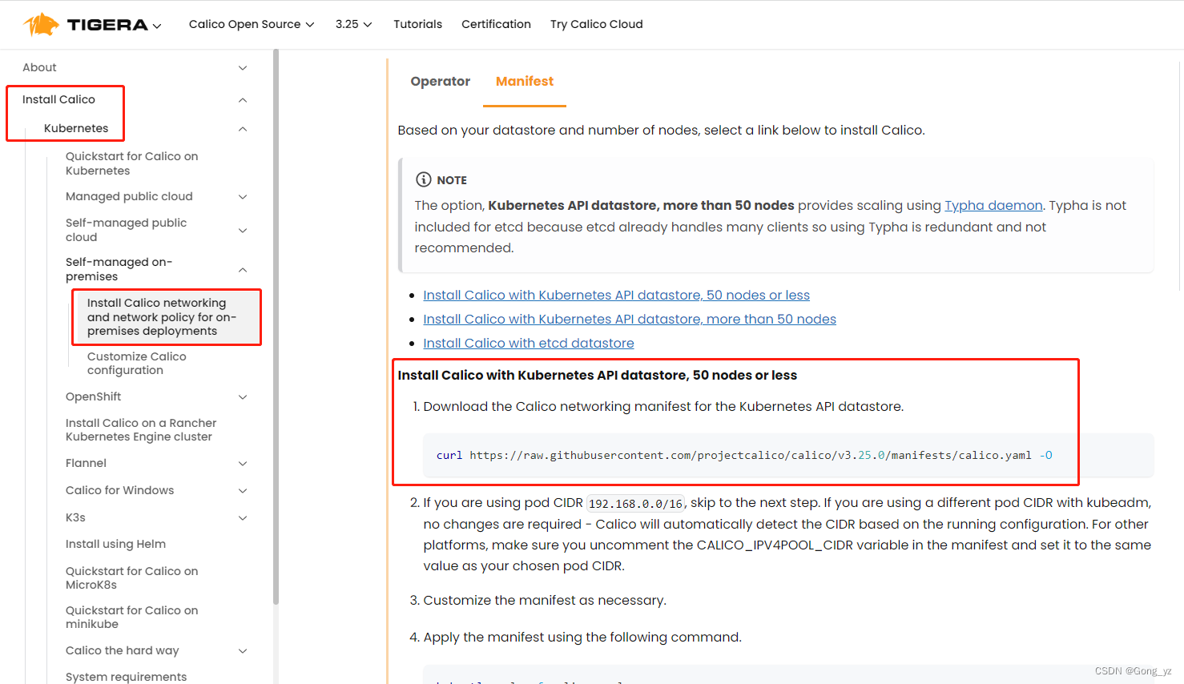Open Tutorials in the top navigation
Screen dimensions: 1184x684
point(417,24)
